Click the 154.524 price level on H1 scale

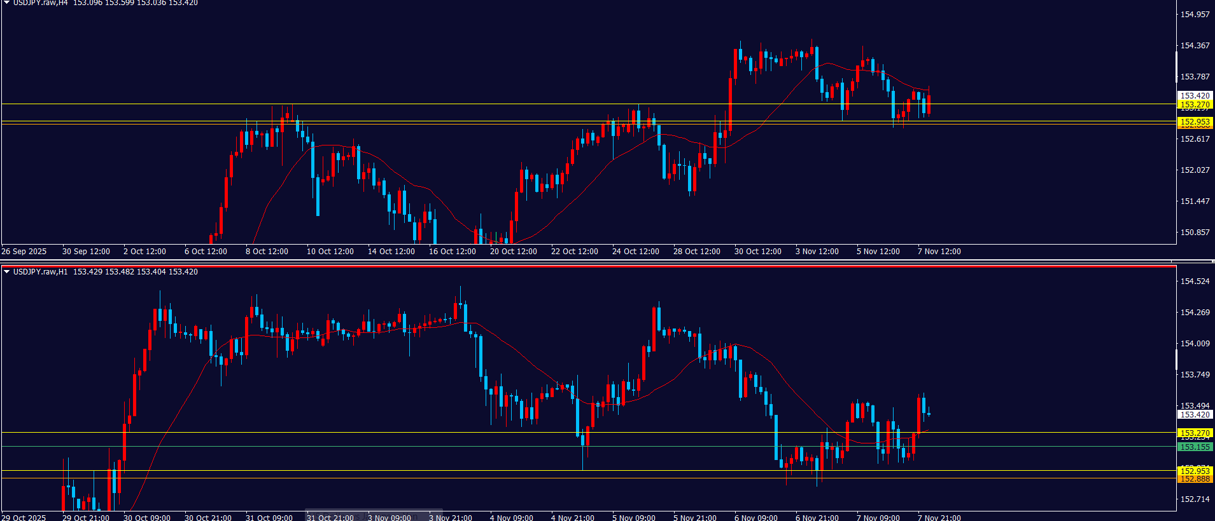click(1195, 281)
